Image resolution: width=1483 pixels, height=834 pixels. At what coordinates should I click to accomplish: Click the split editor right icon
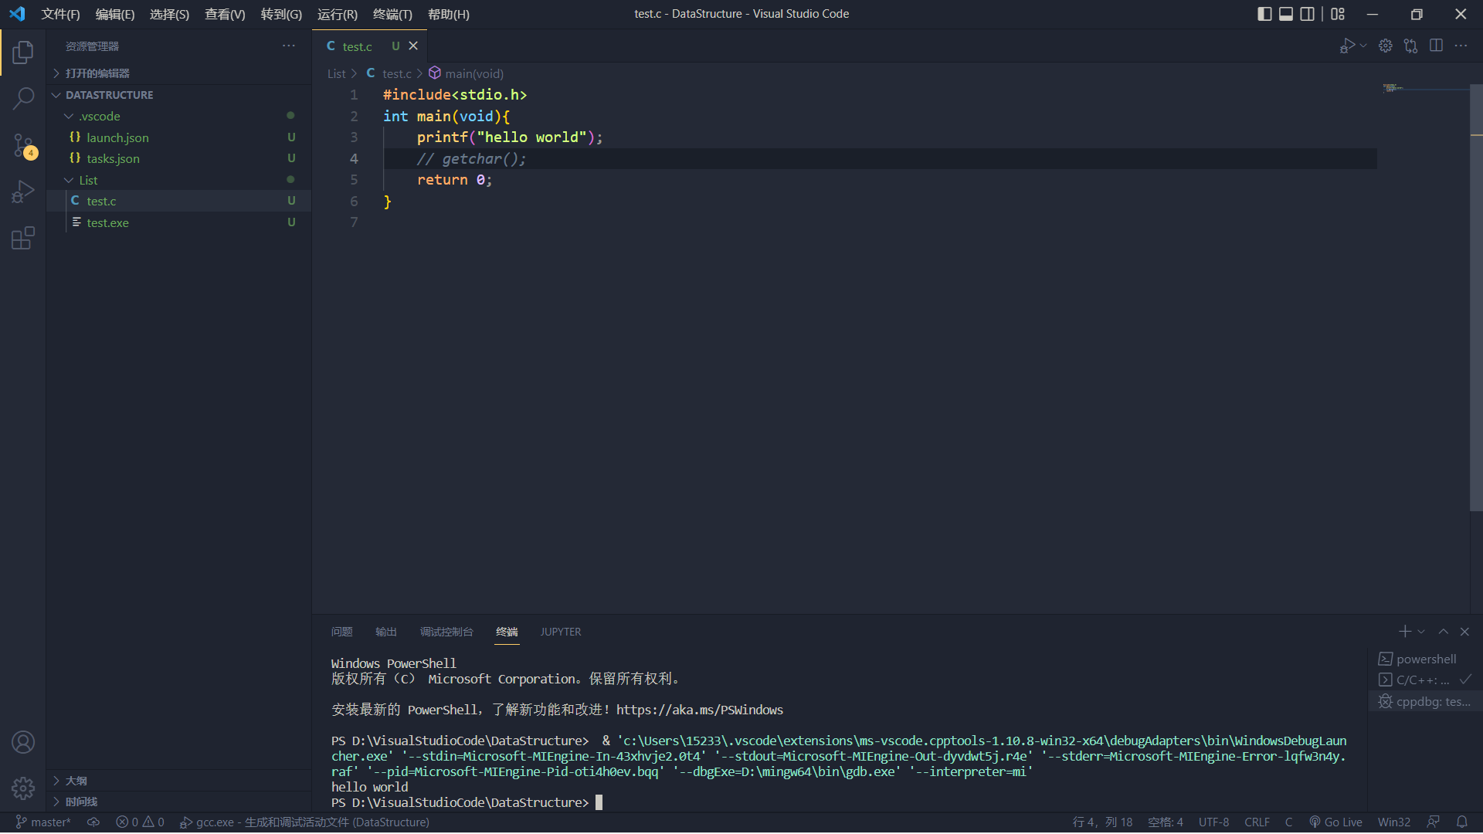click(1436, 46)
